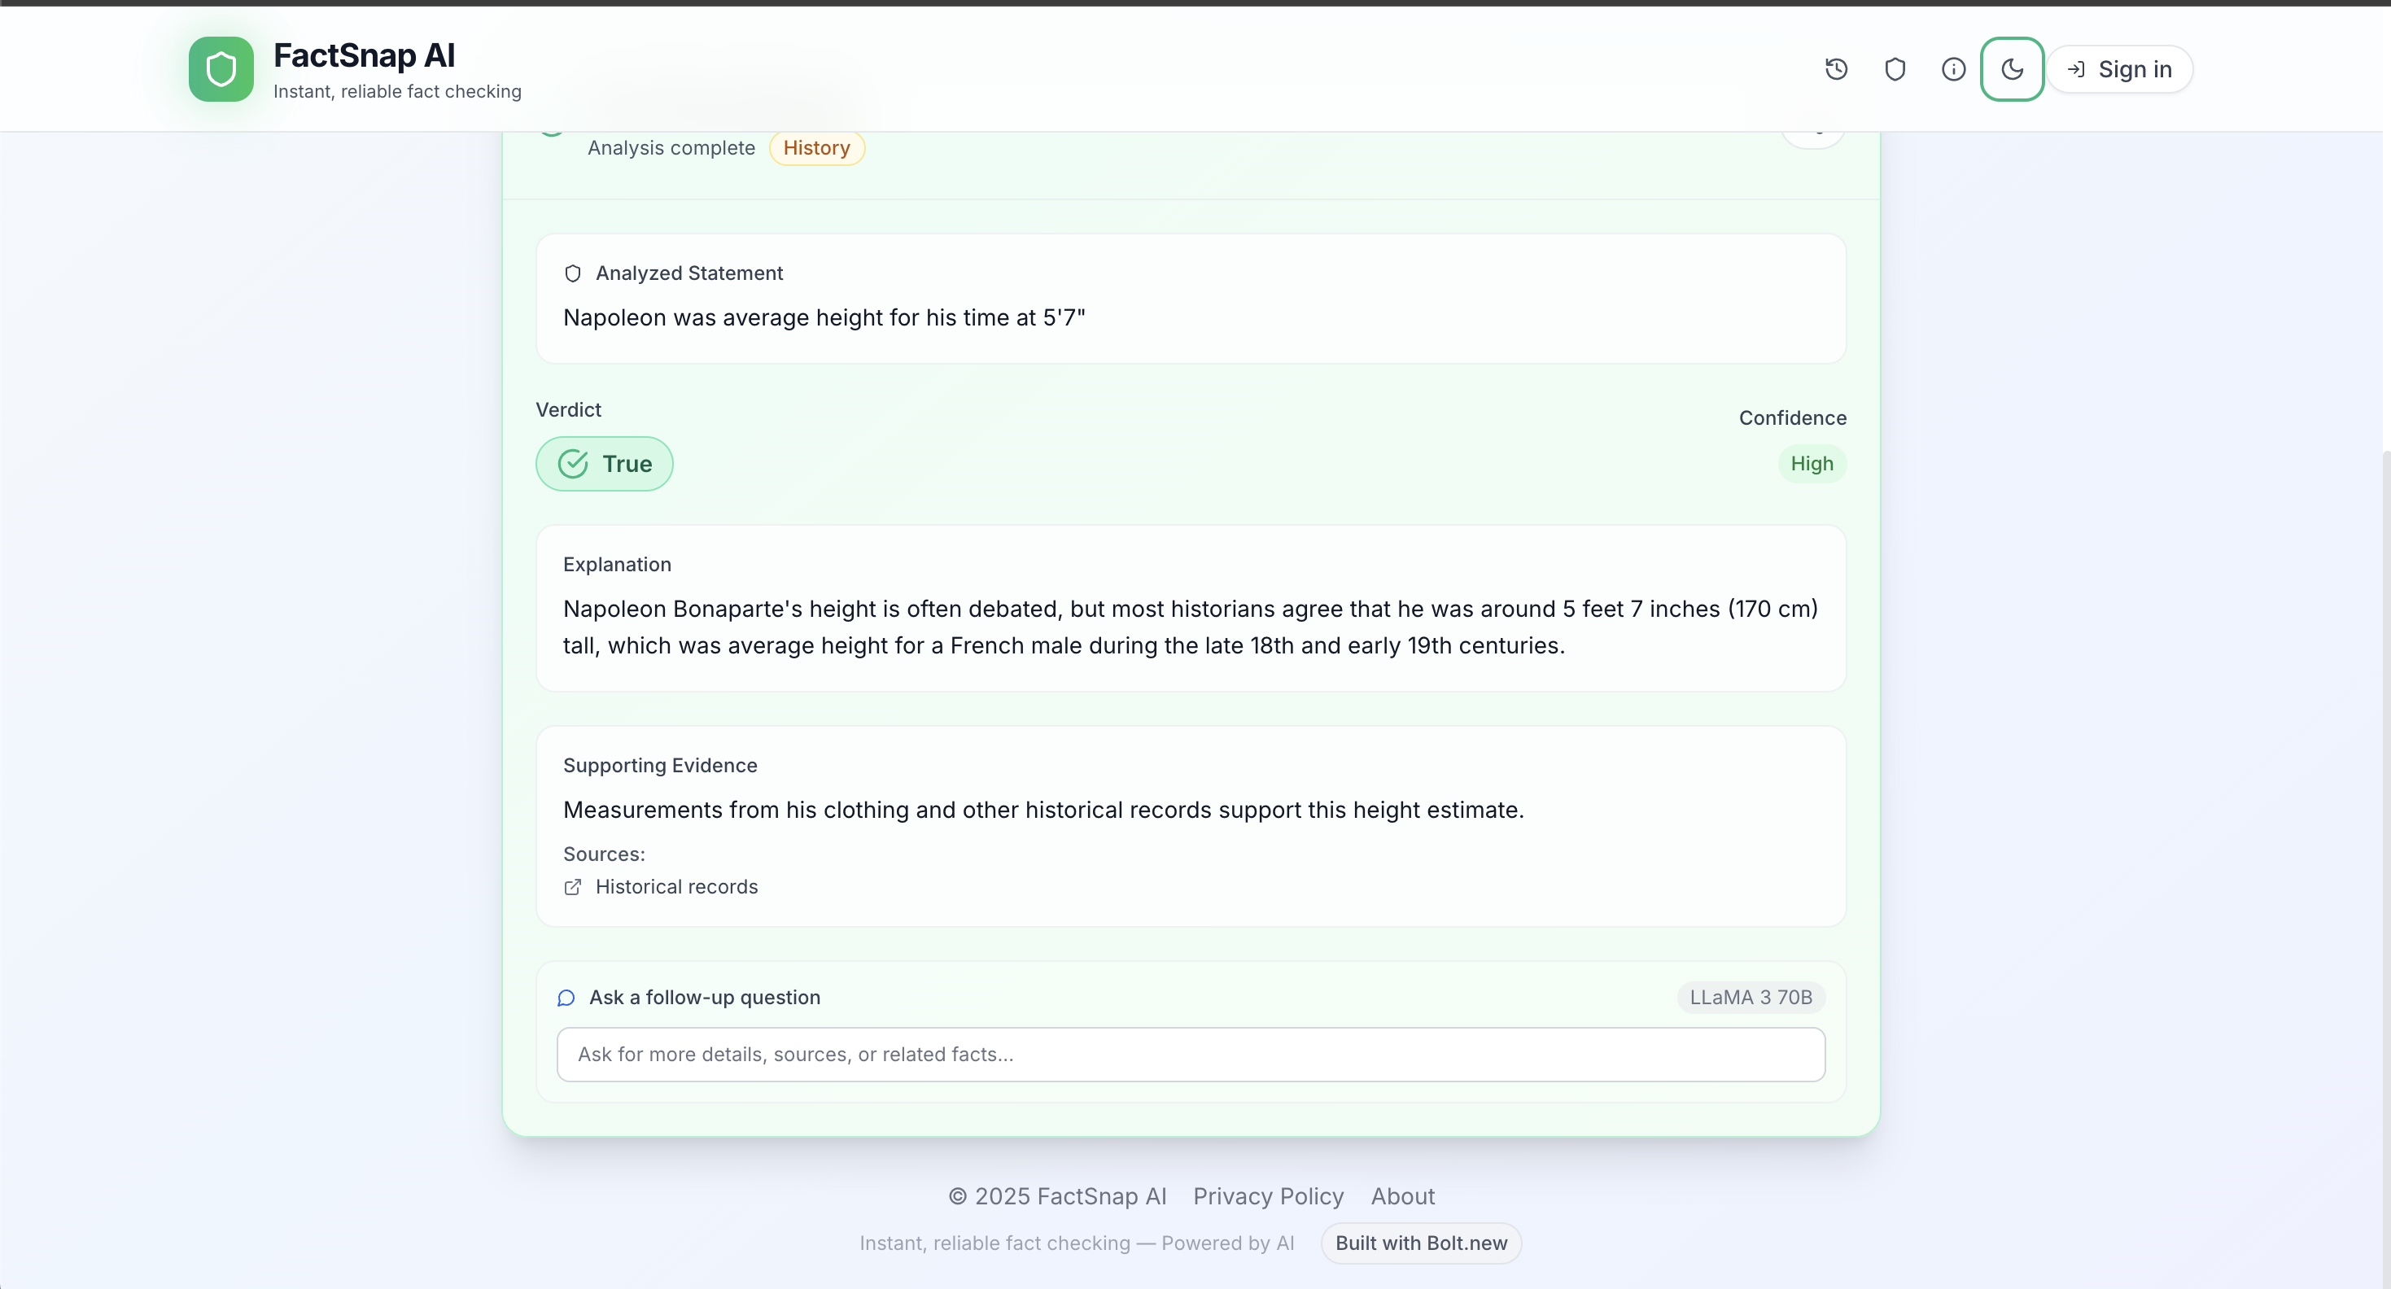Open the About footer link
This screenshot has width=2391, height=1289.
pos(1401,1196)
